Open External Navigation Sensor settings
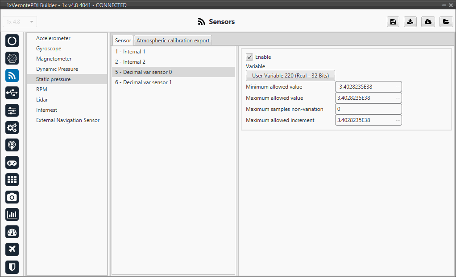 pyautogui.click(x=68, y=120)
